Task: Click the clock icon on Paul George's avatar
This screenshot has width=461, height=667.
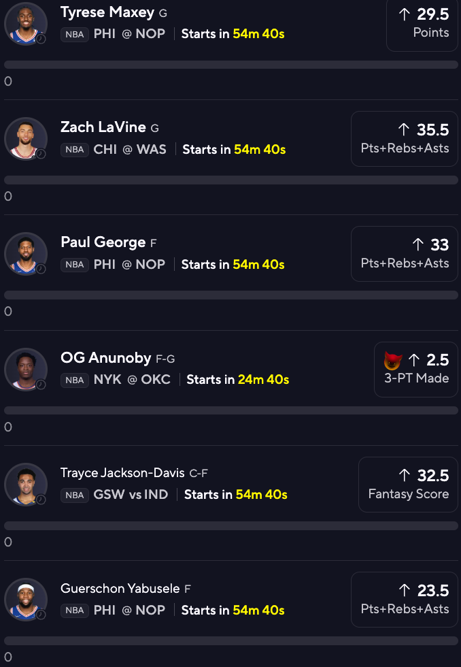Action: coord(41,270)
